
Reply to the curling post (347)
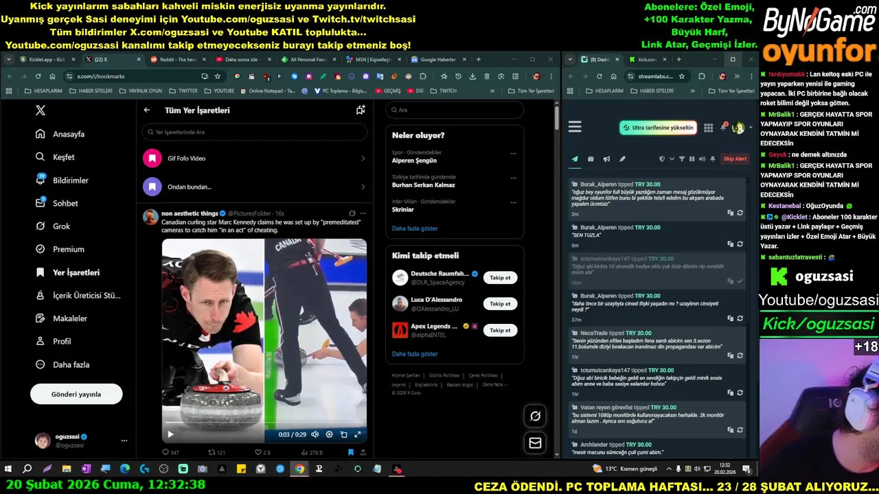coord(170,452)
